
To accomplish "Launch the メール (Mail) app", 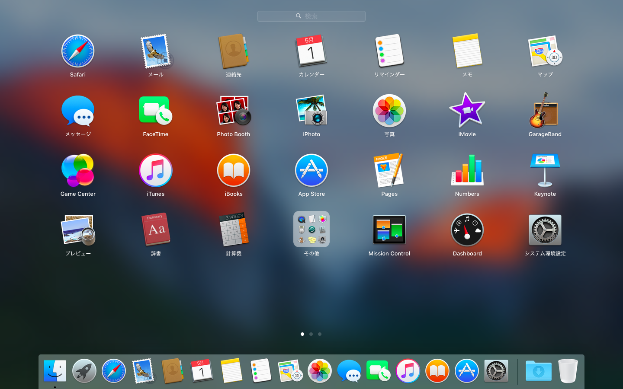I will click(156, 51).
